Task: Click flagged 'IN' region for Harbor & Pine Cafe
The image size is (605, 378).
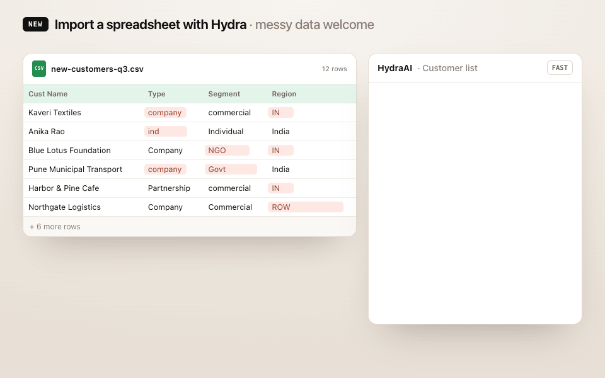Action: pos(280,188)
